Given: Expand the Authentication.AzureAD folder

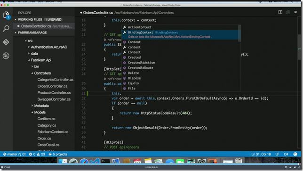Looking at the screenshot, I should (x=29, y=47).
